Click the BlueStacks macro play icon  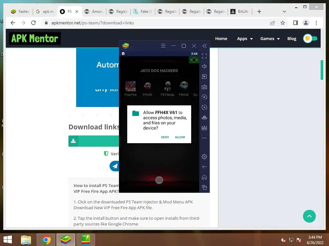tap(204, 97)
